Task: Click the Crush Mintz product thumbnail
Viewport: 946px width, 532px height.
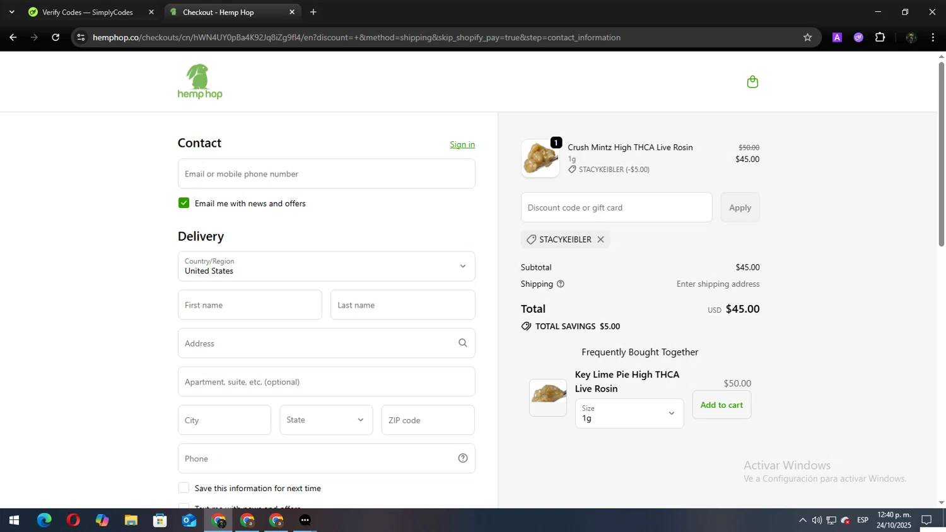Action: [x=540, y=158]
